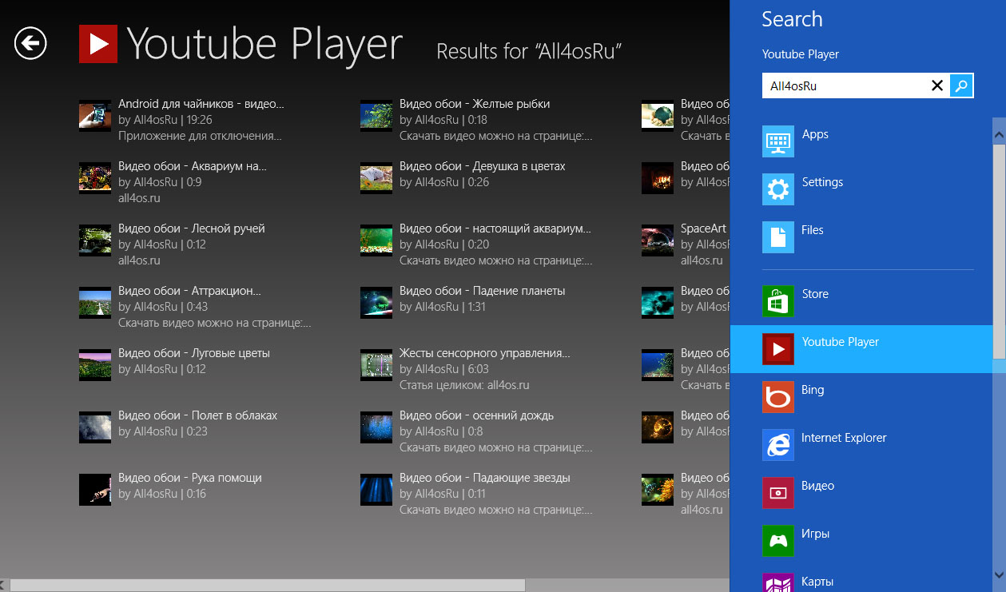Open title 'Видео обои - Падение планеты'
Screen dimensions: 1006x592
[483, 291]
